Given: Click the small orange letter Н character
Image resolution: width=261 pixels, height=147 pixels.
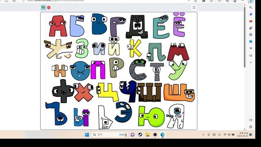Looking at the screenshot, I should point(60,71).
